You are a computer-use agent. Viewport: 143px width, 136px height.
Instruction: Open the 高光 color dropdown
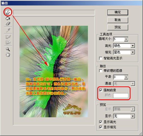click(124, 46)
